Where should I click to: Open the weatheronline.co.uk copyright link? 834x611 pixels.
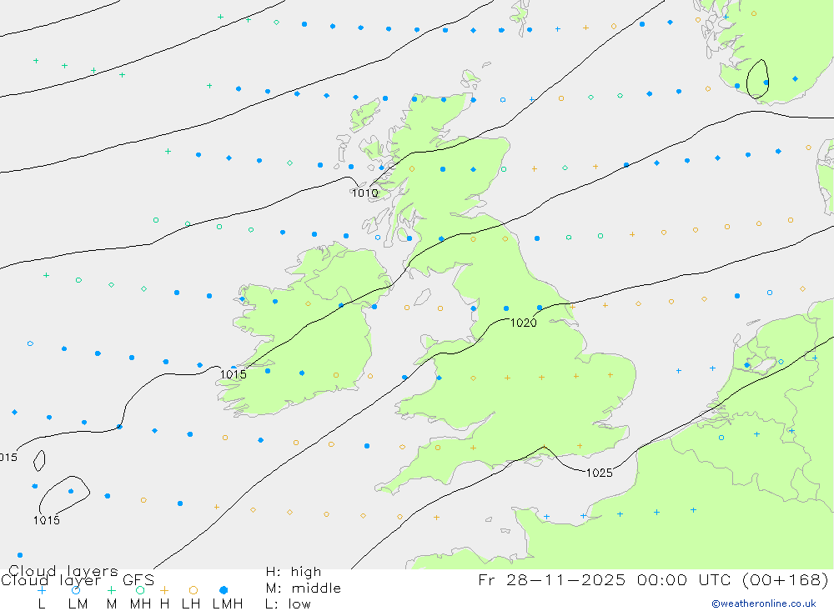pos(764,603)
